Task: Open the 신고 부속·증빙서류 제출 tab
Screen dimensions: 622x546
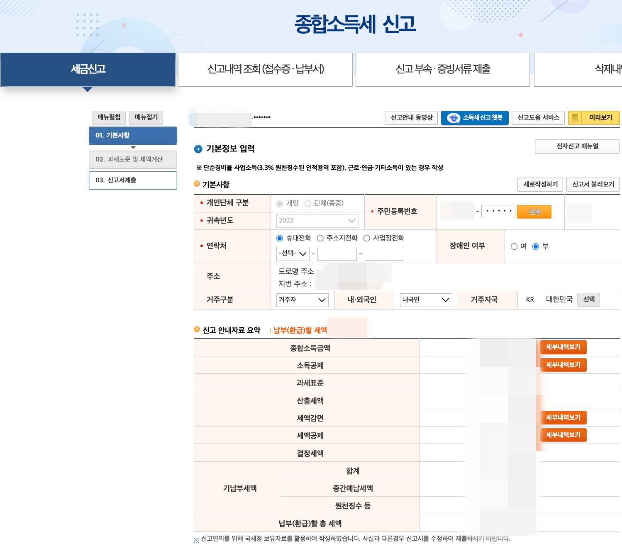Action: tap(442, 69)
